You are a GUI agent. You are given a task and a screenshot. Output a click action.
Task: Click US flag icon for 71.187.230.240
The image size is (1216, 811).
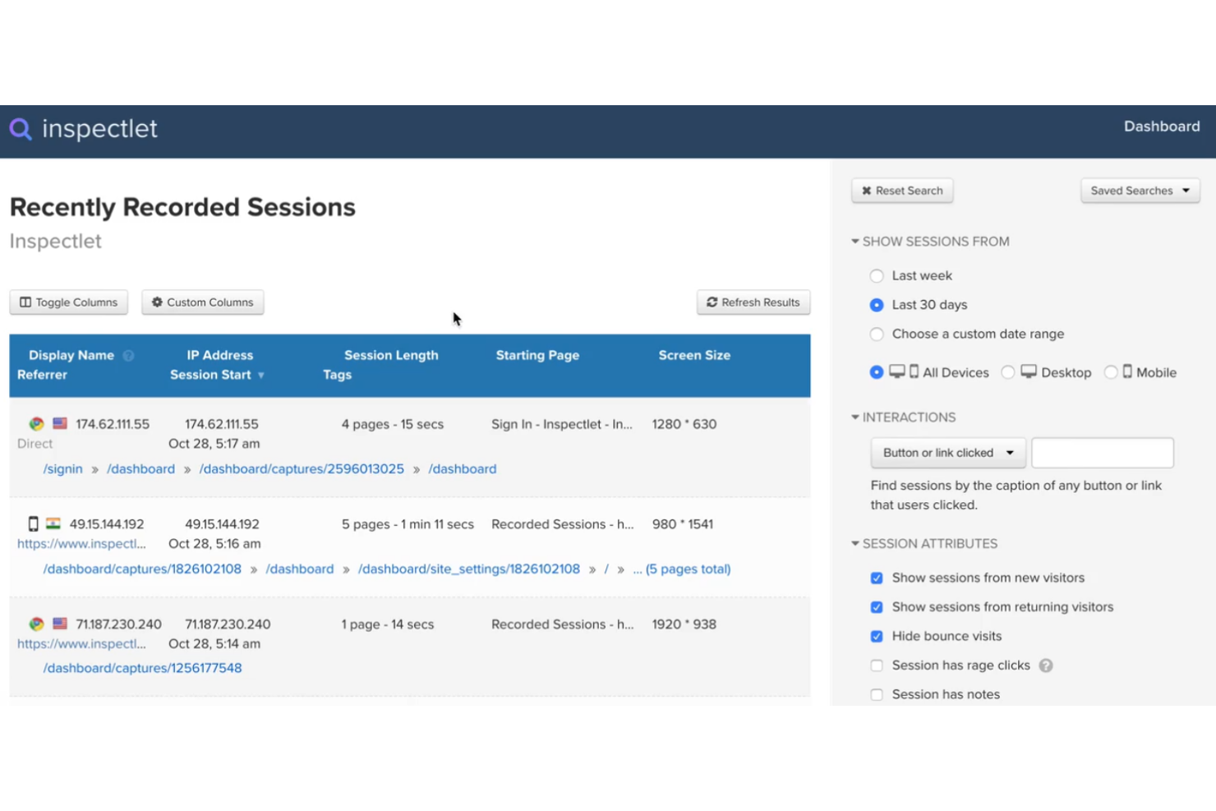[x=60, y=624]
